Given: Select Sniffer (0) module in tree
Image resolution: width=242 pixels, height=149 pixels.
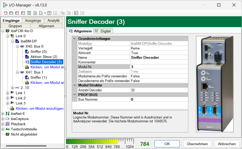Looking at the screenshot, I should tap(38, 51).
